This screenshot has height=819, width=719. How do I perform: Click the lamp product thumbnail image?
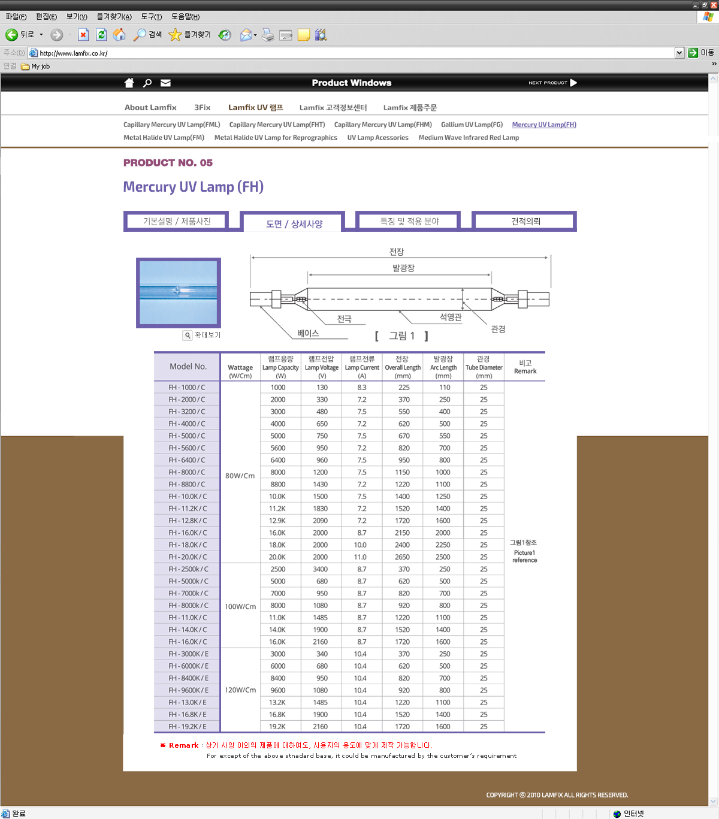(x=179, y=293)
